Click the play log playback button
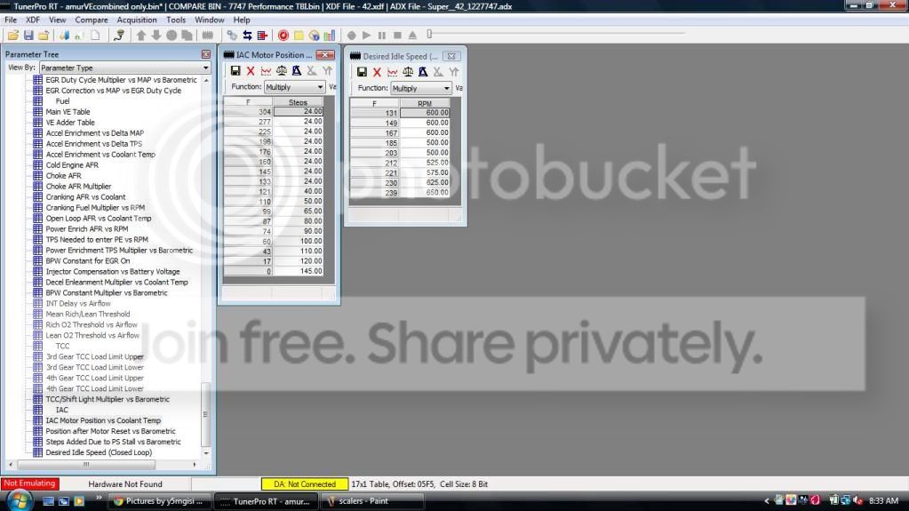This screenshot has width=909, height=511. (x=366, y=36)
